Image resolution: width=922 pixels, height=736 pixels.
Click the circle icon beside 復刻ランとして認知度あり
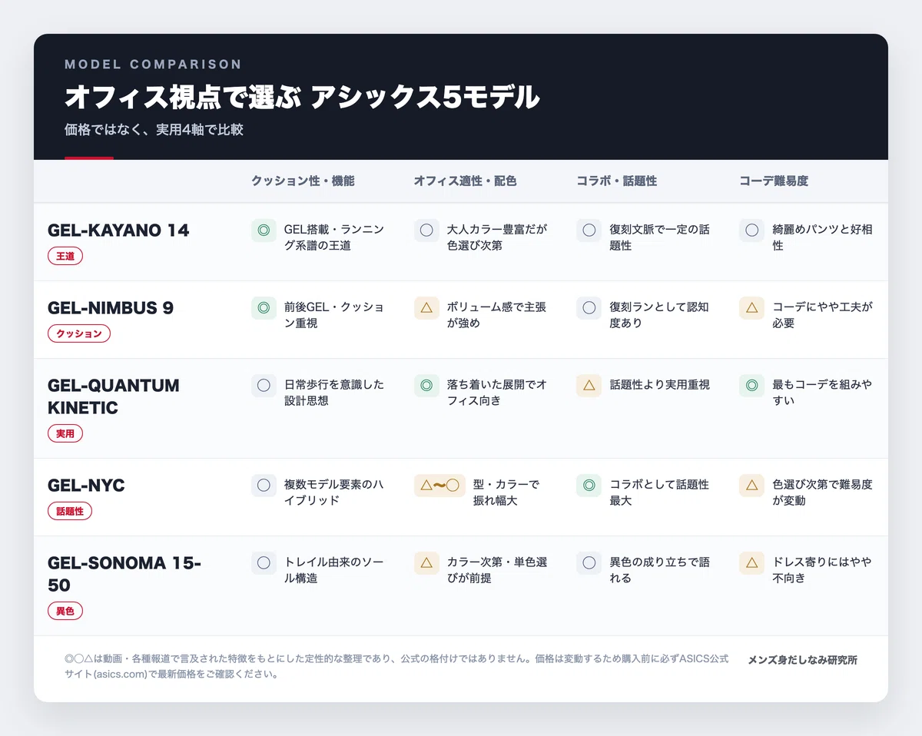tap(589, 307)
